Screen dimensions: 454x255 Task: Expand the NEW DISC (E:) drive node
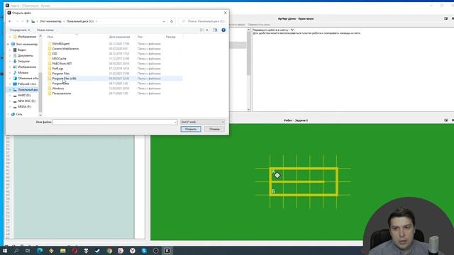[x=10, y=101]
